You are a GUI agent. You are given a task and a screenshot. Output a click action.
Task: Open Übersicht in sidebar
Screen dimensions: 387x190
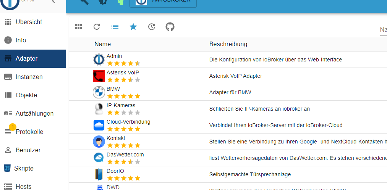[33, 22]
